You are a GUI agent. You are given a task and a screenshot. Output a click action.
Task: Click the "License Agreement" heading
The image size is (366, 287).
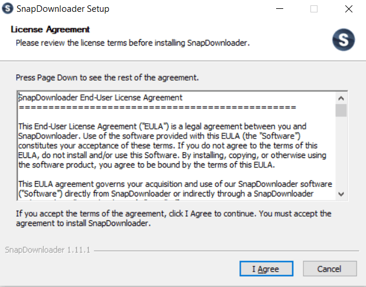[x=50, y=29]
